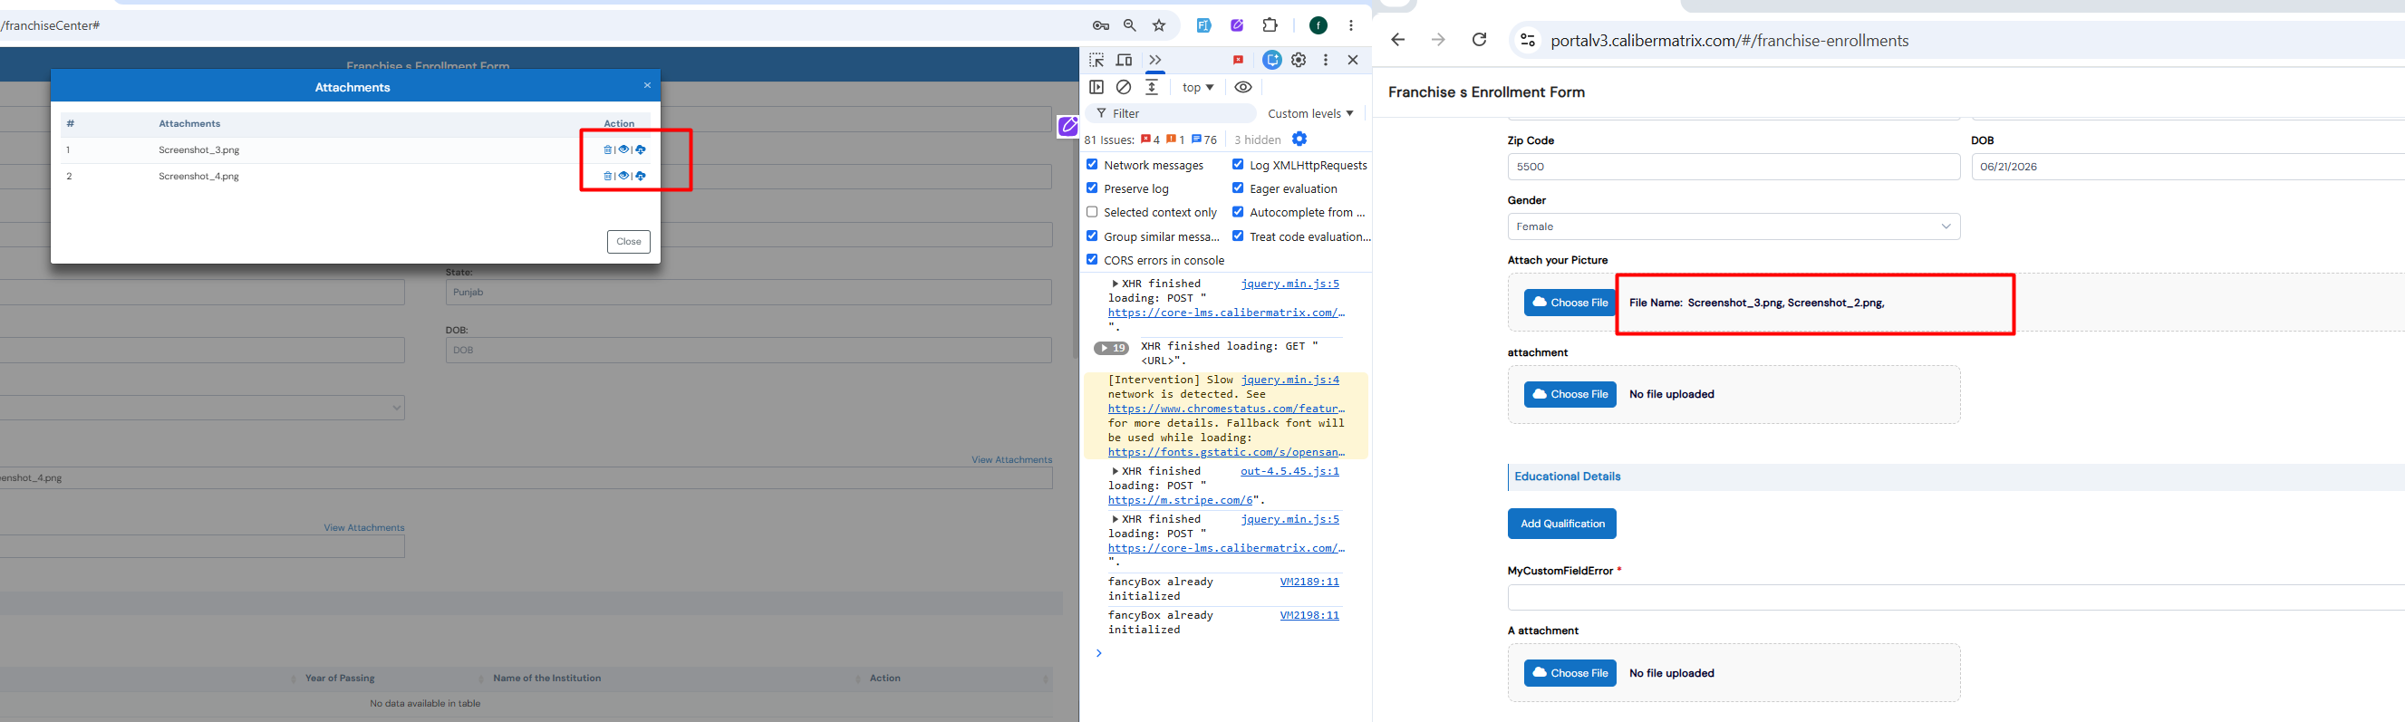
Task: Toggle Eager evaluation checkbox
Action: 1238,188
